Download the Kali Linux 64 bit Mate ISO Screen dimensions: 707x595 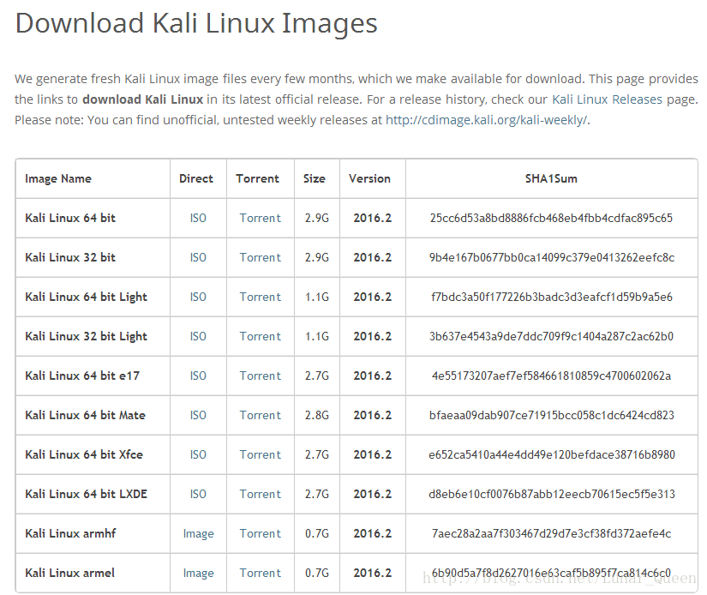coord(198,415)
